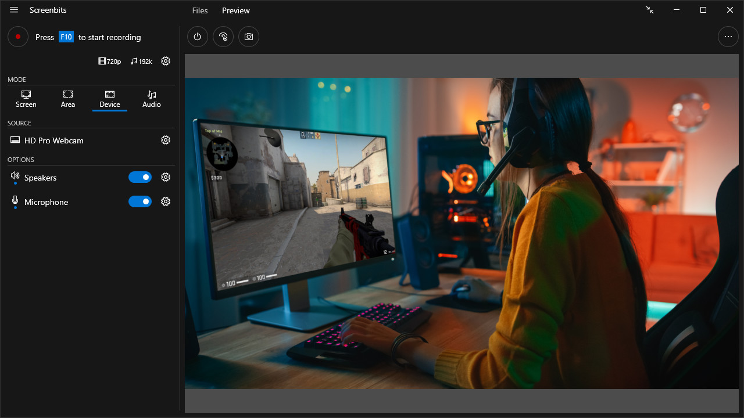
Task: Choose the HD Pro Webcam source
Action: 53,140
